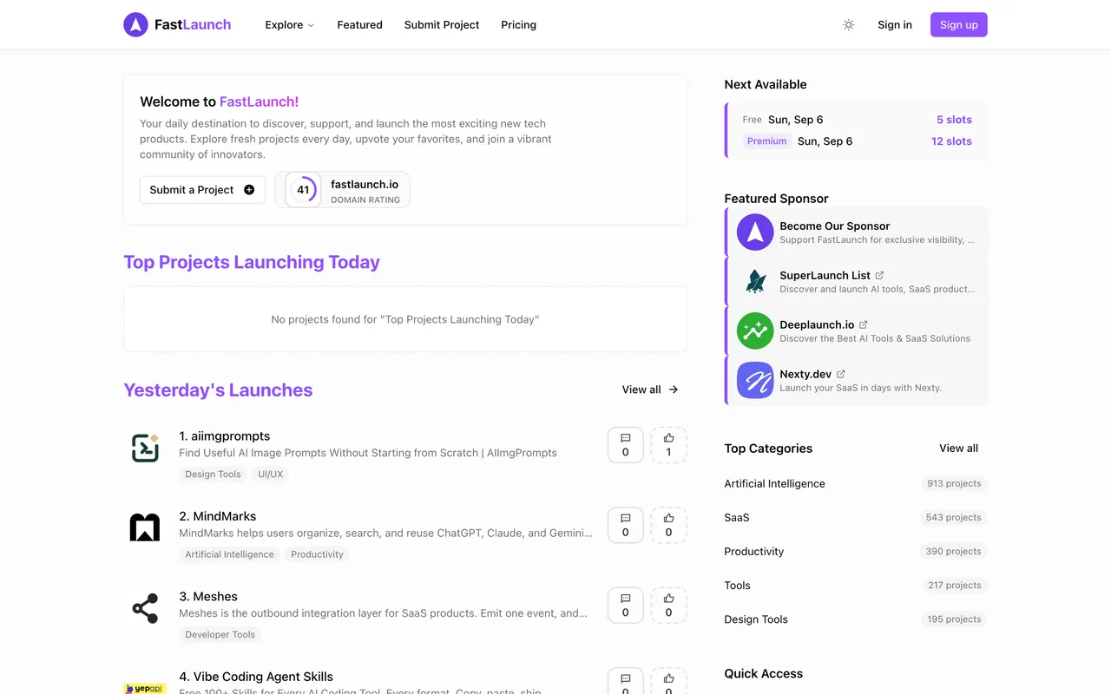The width and height of the screenshot is (1111, 694).
Task: Click the comment icon for Meshes
Action: click(626, 606)
